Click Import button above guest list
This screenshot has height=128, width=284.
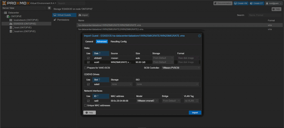(83, 15)
